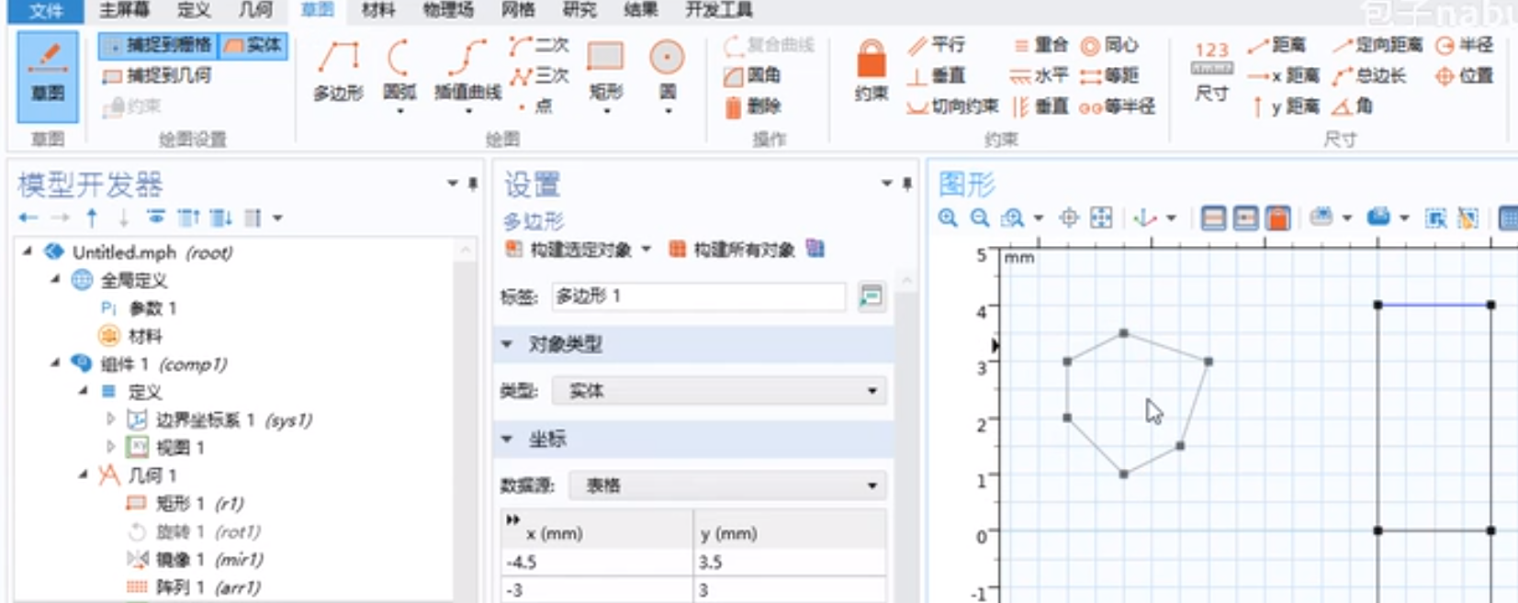This screenshot has height=603, width=1518.
Task: Add a 半径 radius dimension
Action: coord(1465,44)
